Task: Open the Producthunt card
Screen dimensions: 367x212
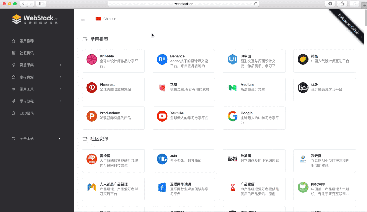Action: (x=113, y=118)
